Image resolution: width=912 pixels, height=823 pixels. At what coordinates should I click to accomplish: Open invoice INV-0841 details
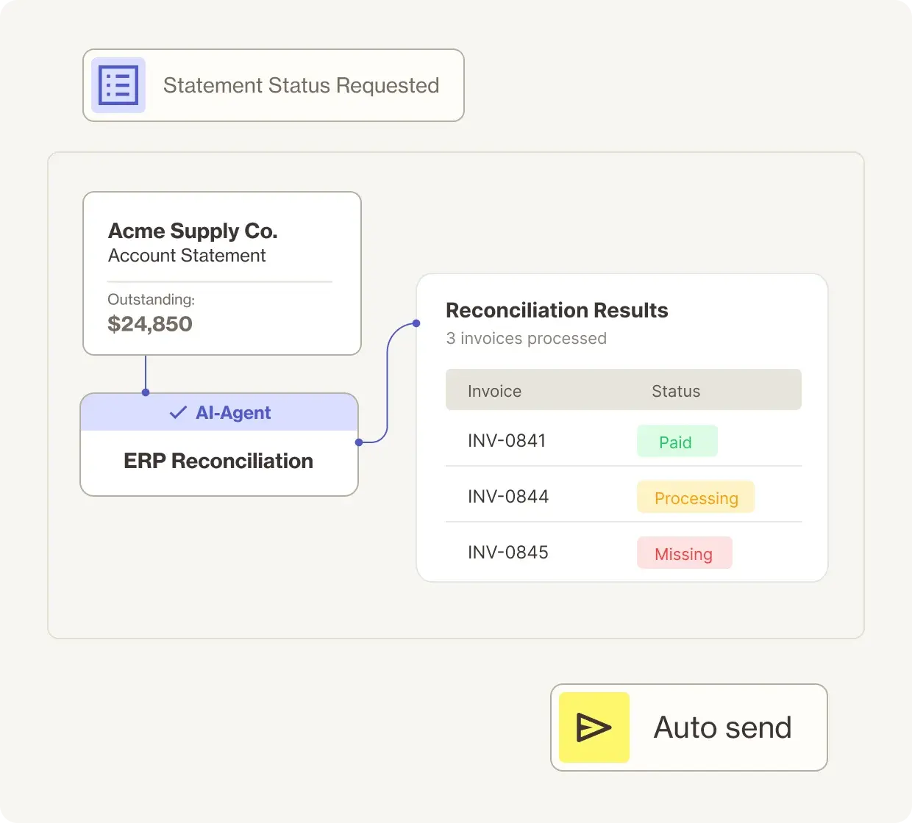pos(507,440)
